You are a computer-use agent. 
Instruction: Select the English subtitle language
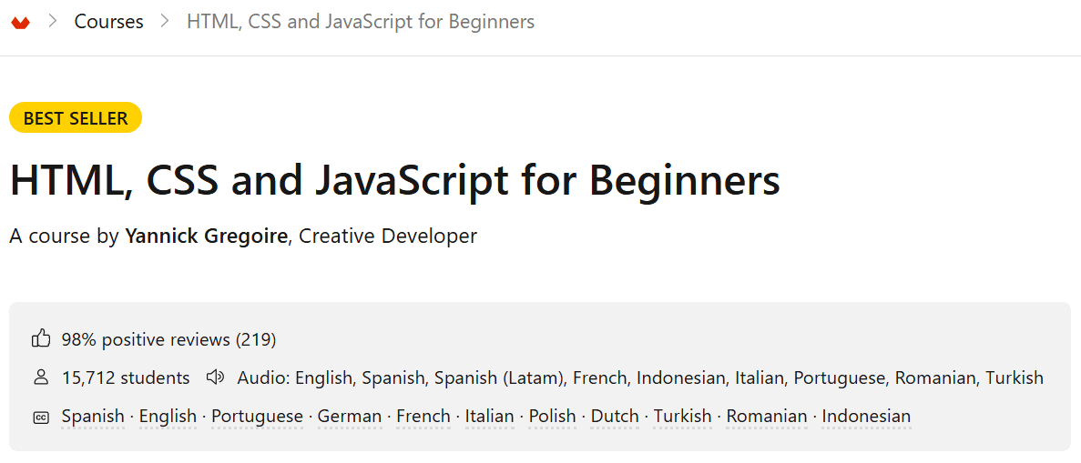168,416
